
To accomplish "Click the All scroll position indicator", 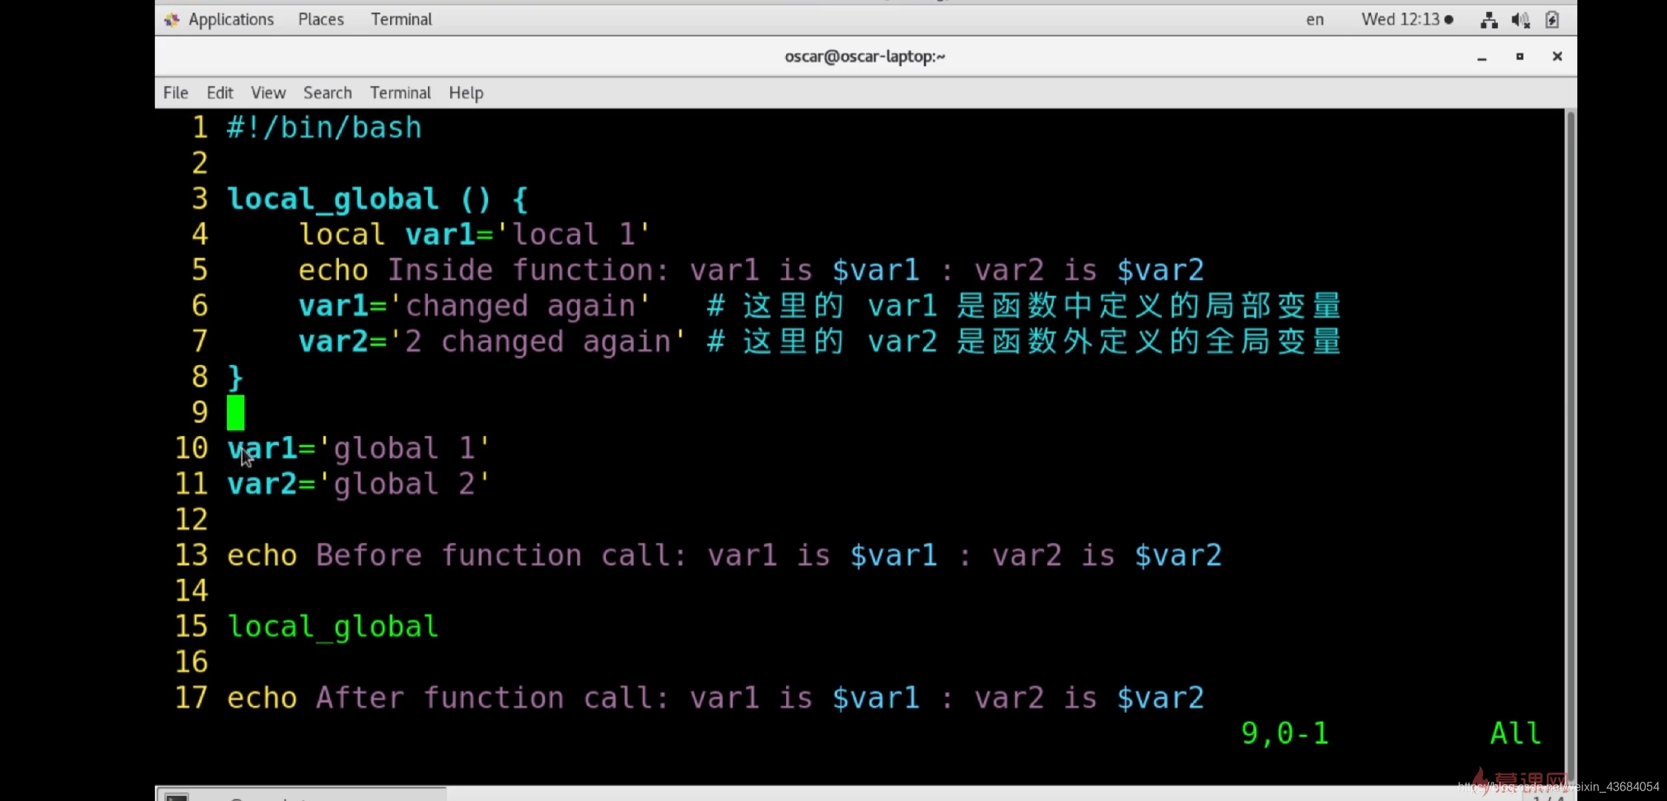I will [x=1516, y=734].
